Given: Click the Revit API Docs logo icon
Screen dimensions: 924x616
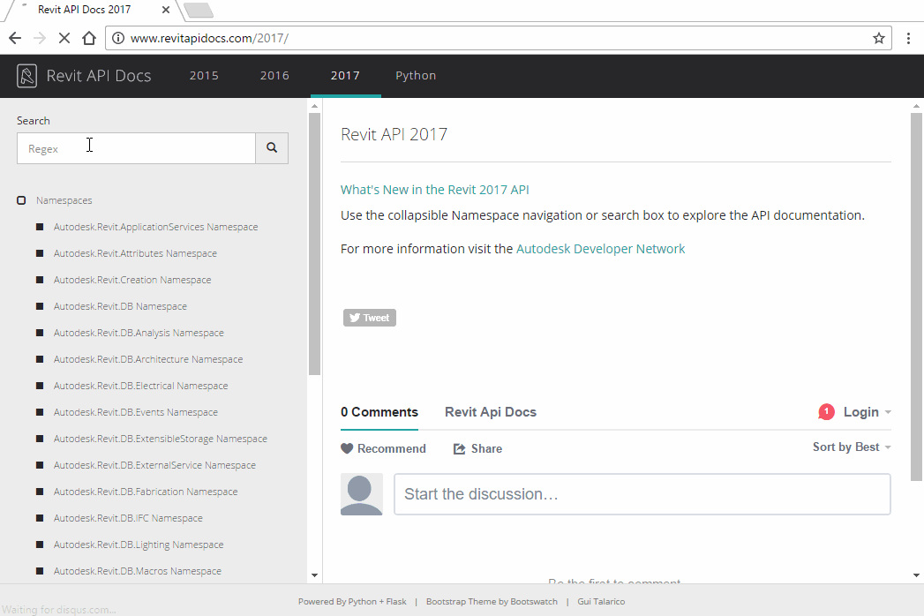Looking at the screenshot, I should 26,76.
